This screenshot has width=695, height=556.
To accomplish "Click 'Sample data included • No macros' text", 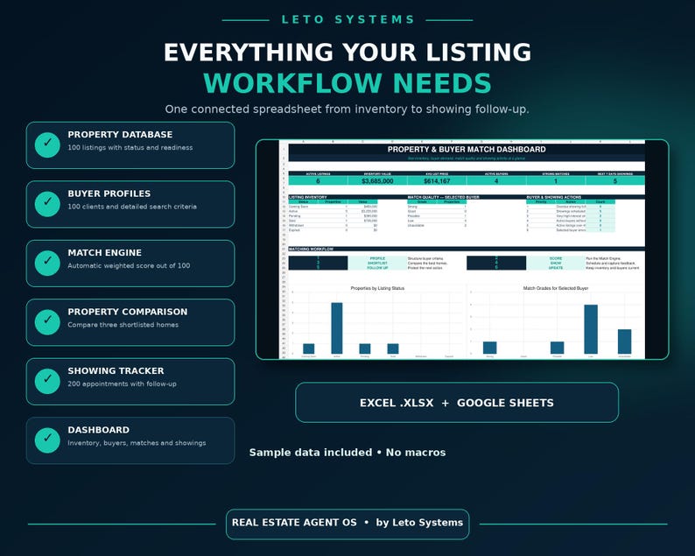I will 347,453.
